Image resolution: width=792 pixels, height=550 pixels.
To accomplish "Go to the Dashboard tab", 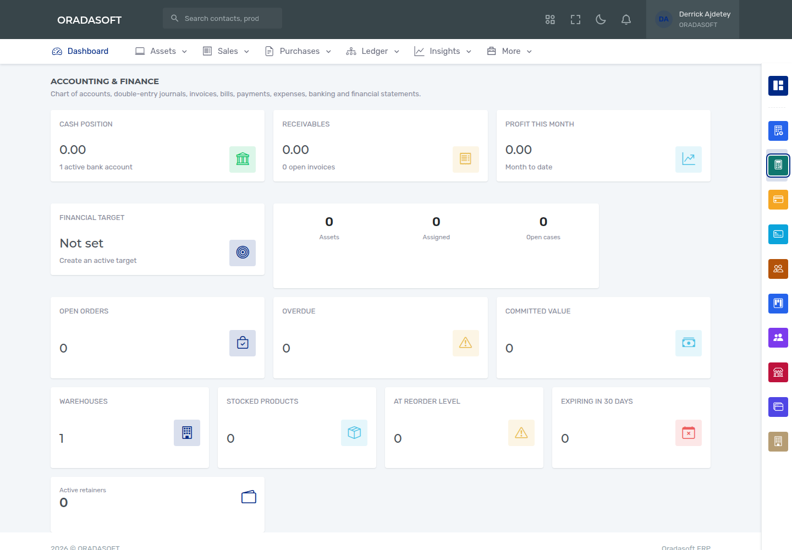I will click(x=80, y=51).
